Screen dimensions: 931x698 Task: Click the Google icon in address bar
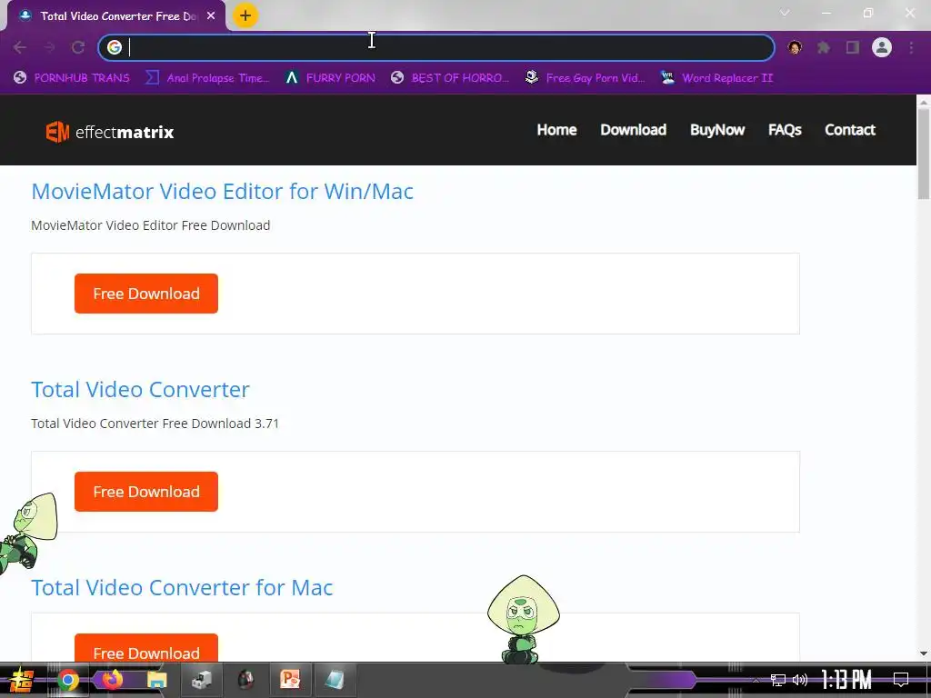115,47
